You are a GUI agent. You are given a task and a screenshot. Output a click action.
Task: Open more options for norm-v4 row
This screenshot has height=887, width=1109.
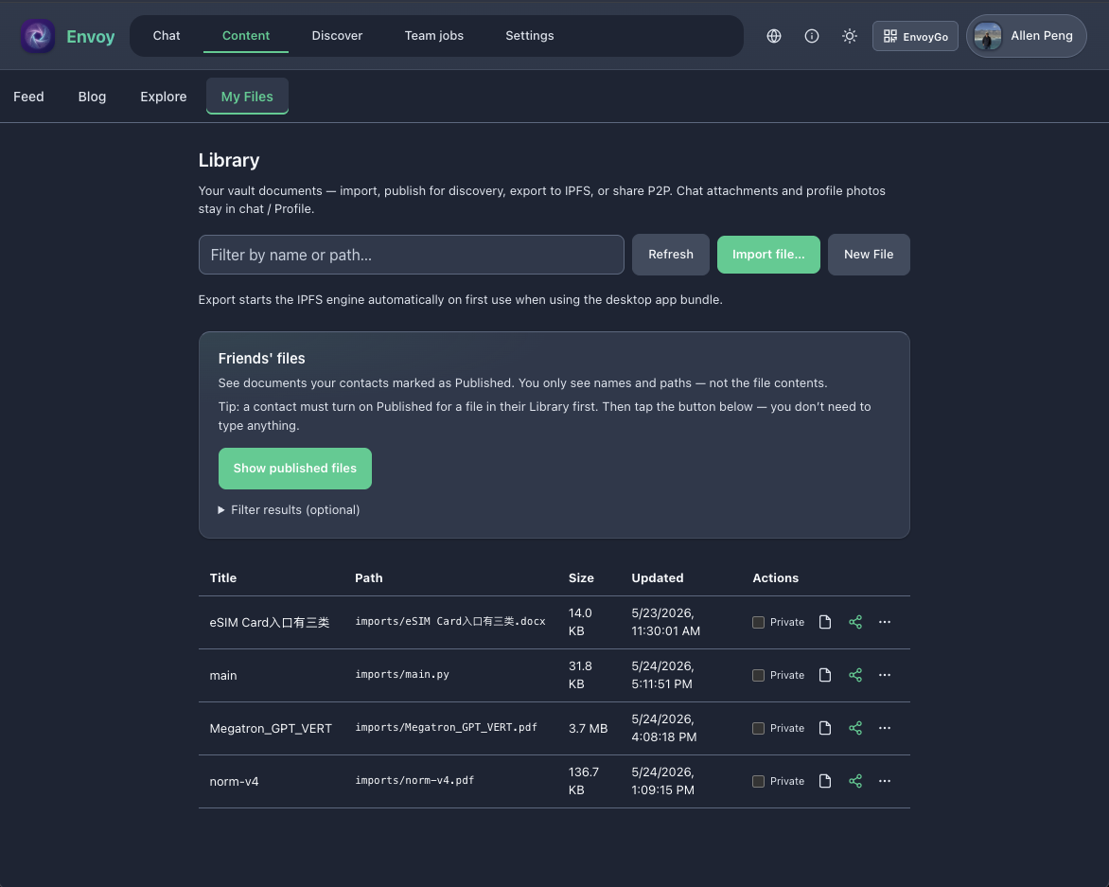tap(884, 781)
